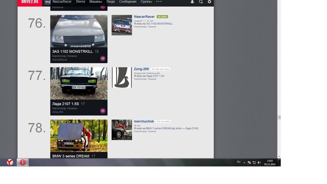327x184 pixels.
Task: Follow BMW 3 series DREAM text link
Action: point(158,128)
